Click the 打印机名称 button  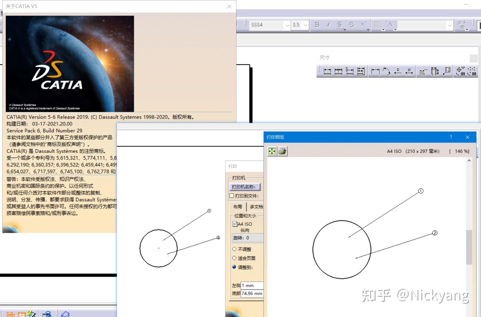pos(245,187)
